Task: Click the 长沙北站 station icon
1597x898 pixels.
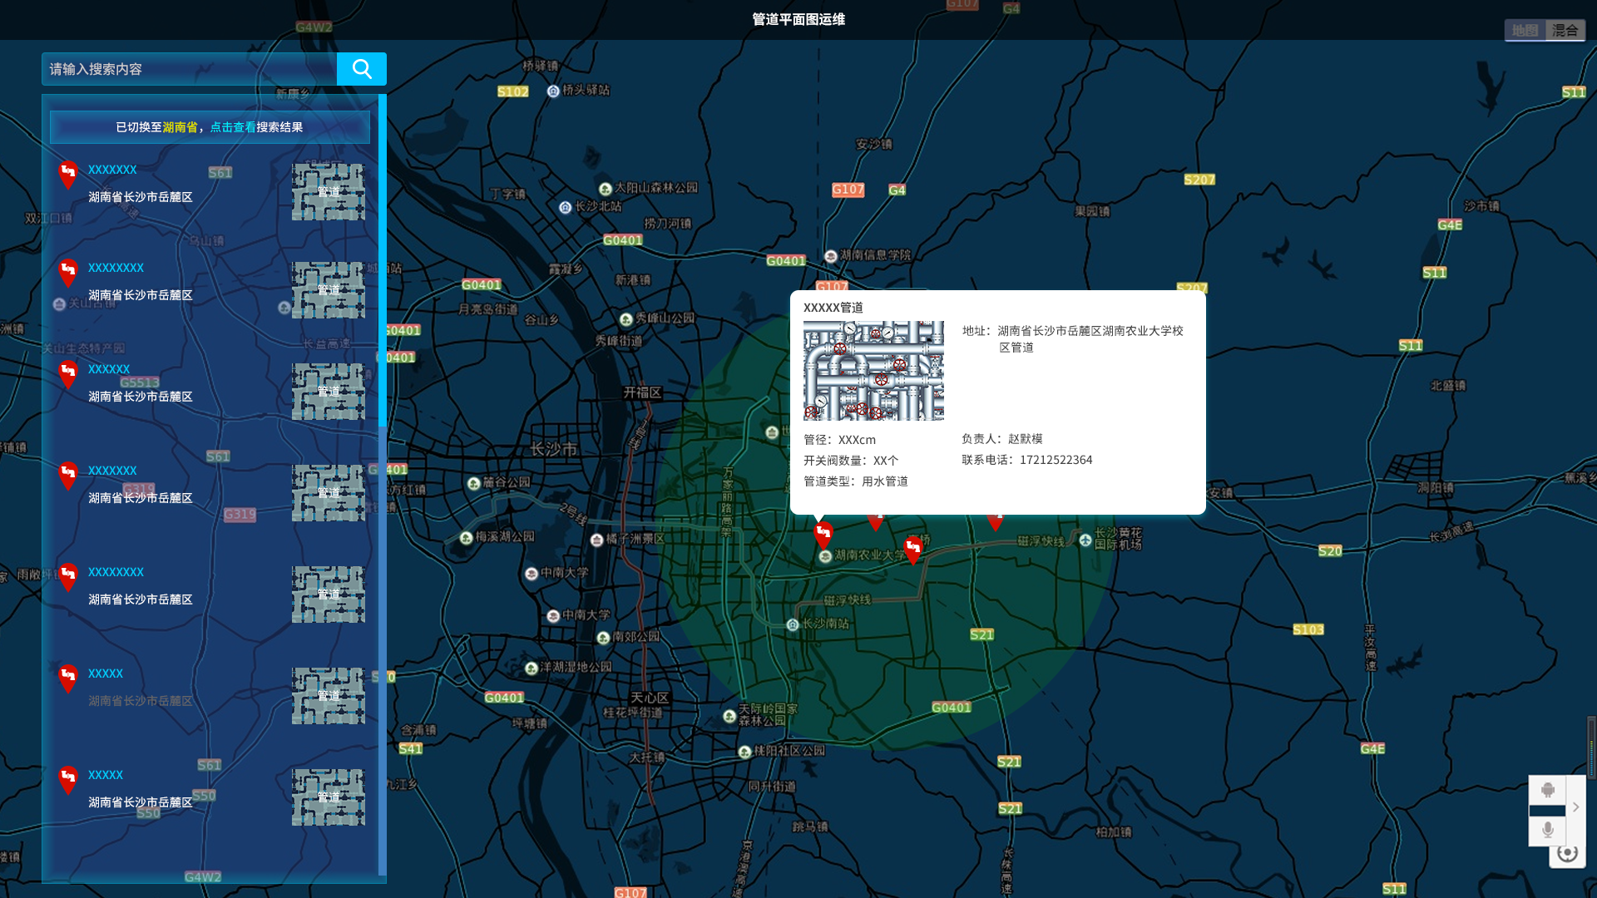Action: [x=566, y=208]
